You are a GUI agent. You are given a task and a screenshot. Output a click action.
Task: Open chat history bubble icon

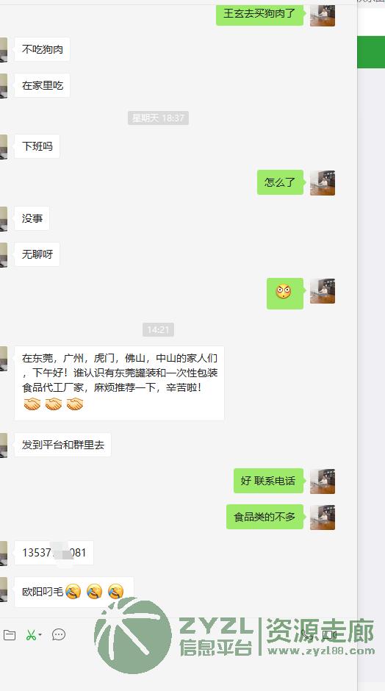(59, 634)
